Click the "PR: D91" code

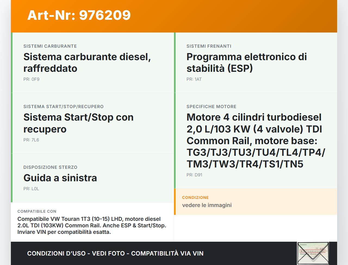tap(194, 175)
